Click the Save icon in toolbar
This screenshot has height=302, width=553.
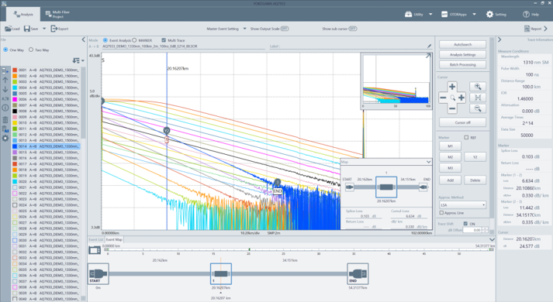coord(27,29)
